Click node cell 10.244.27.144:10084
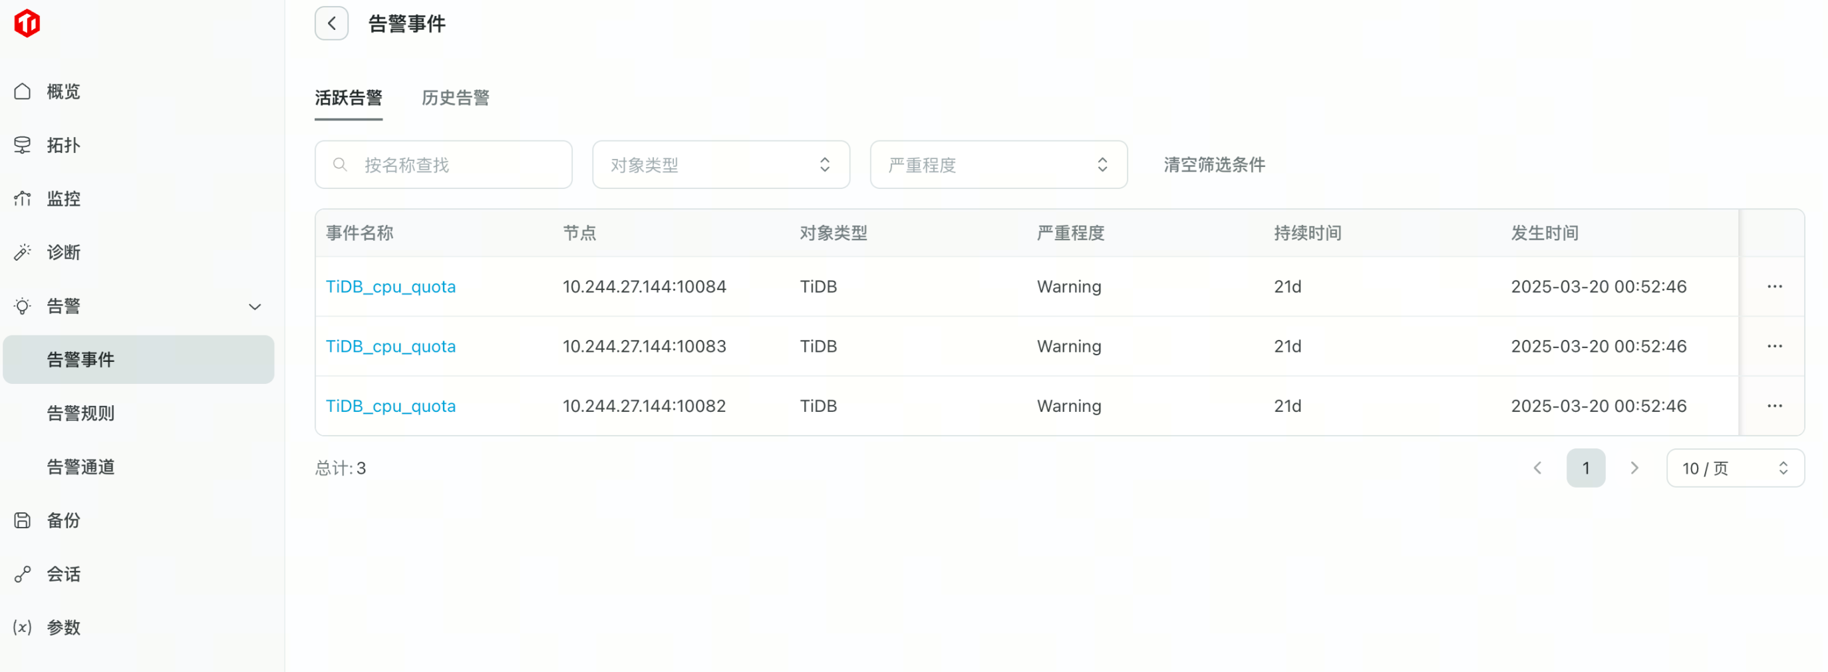 [645, 287]
